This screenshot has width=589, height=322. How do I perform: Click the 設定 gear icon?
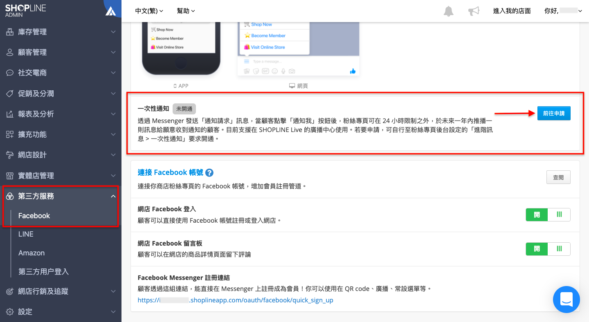click(x=10, y=312)
